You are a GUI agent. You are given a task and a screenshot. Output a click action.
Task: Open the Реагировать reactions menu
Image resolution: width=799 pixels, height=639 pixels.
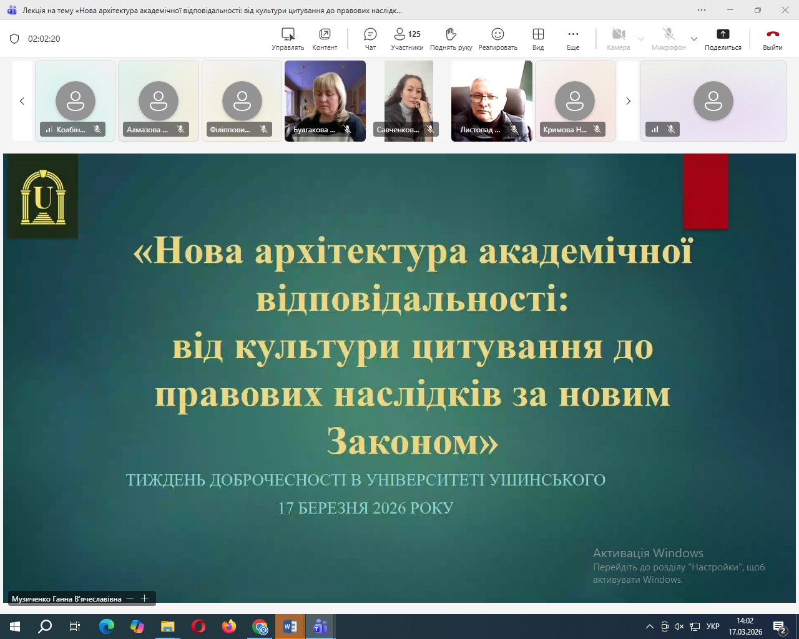tap(498, 39)
